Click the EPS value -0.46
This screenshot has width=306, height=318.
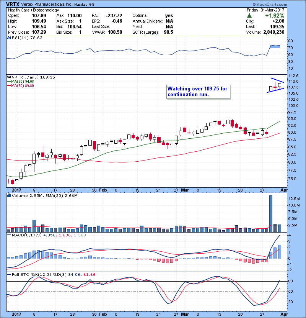click(117, 21)
